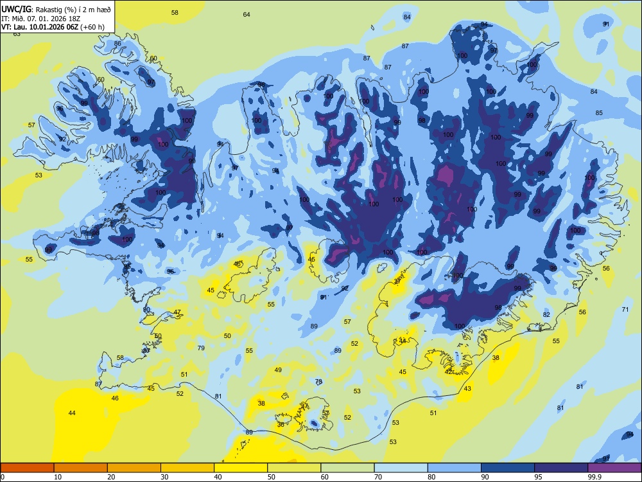Click the '0' legend tick label
The width and height of the screenshot is (642, 482).
3,477
